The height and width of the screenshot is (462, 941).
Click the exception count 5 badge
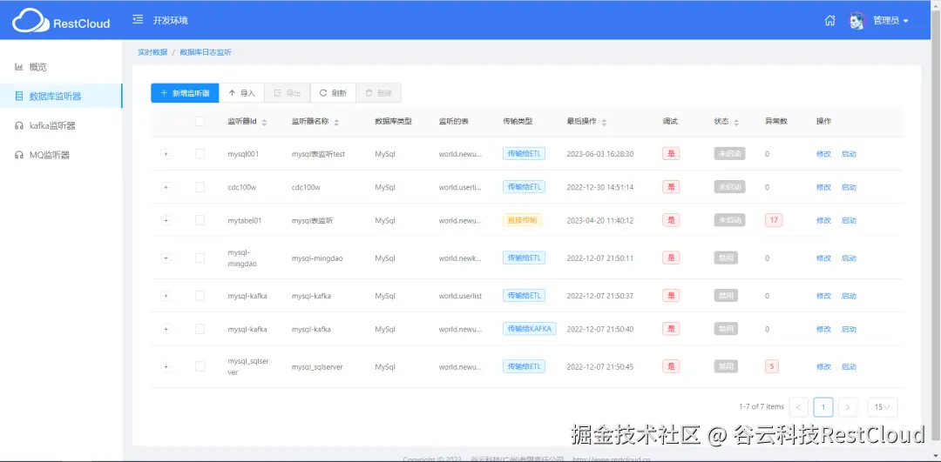[x=772, y=366]
